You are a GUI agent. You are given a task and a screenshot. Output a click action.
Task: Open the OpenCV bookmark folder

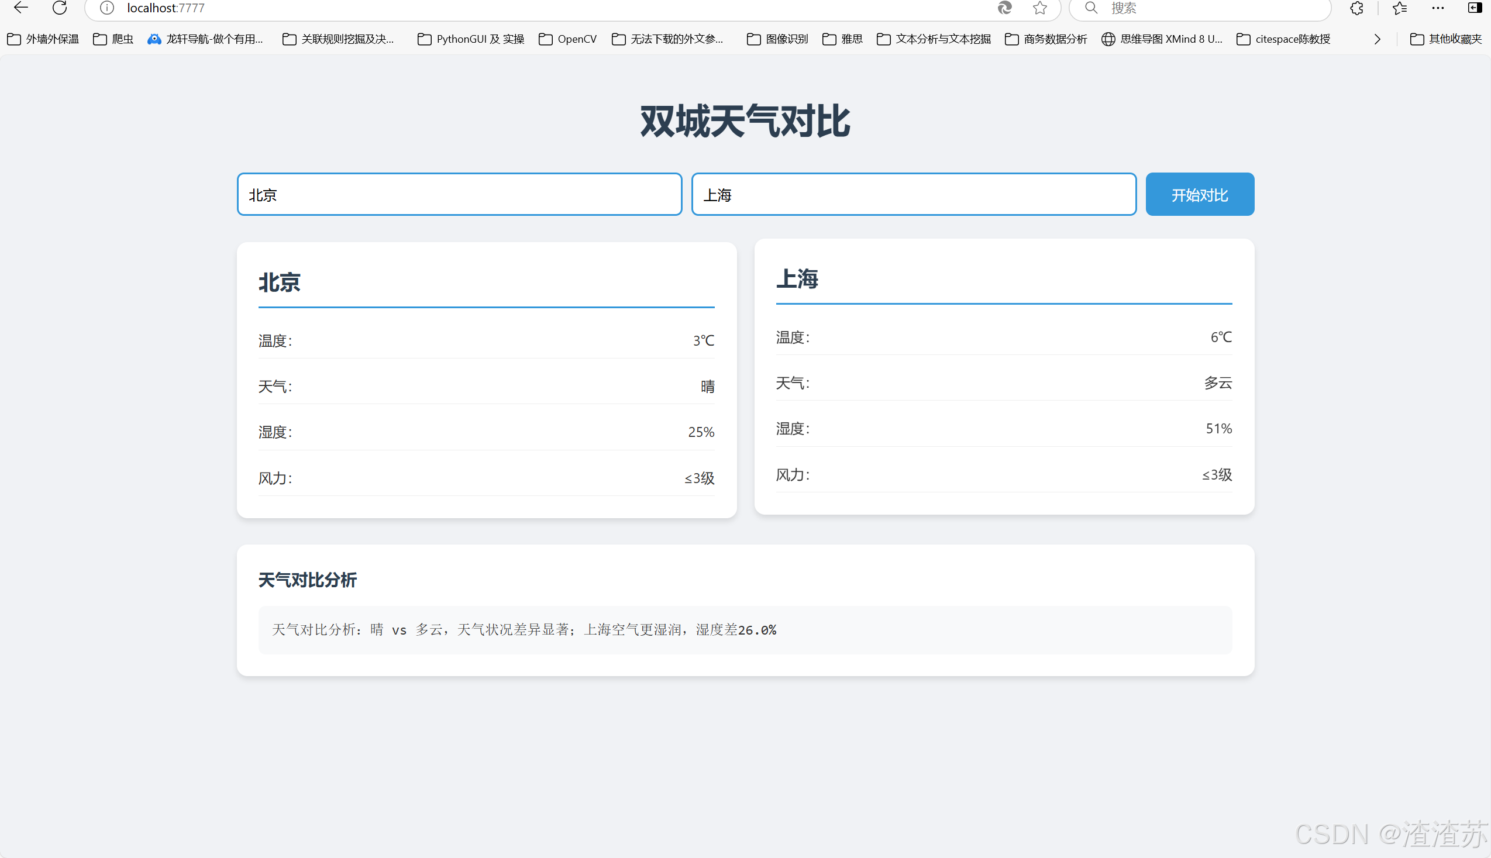(x=567, y=39)
